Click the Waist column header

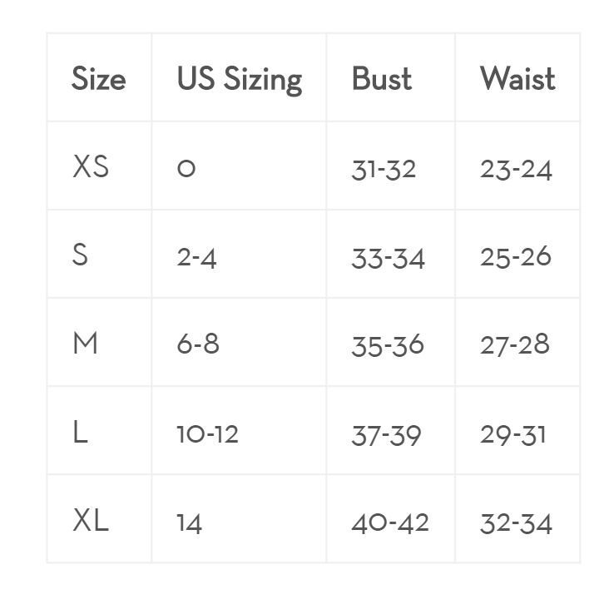[517, 78]
